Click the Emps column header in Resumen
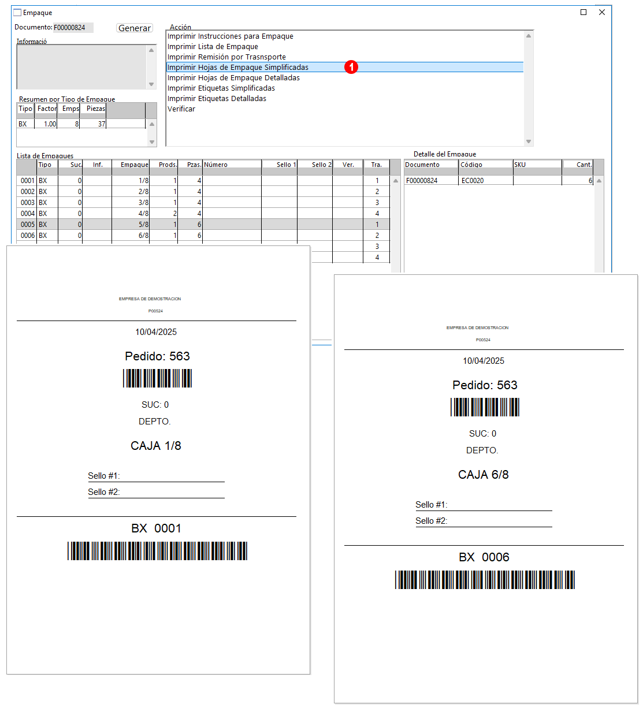643x708 pixels. (x=69, y=109)
